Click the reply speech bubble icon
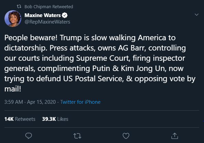204x143 pixels. (28, 136)
